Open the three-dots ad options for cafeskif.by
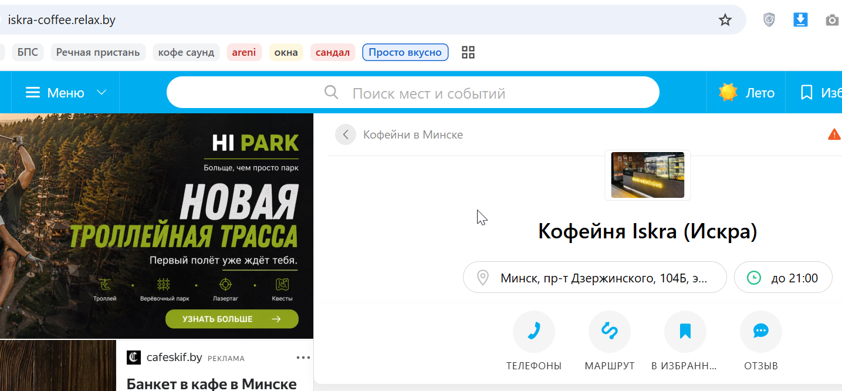Image resolution: width=842 pixels, height=391 pixels. 303,358
